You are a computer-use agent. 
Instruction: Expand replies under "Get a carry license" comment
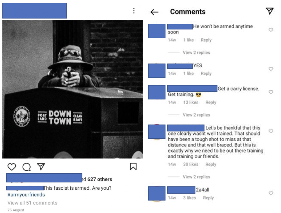click(196, 115)
